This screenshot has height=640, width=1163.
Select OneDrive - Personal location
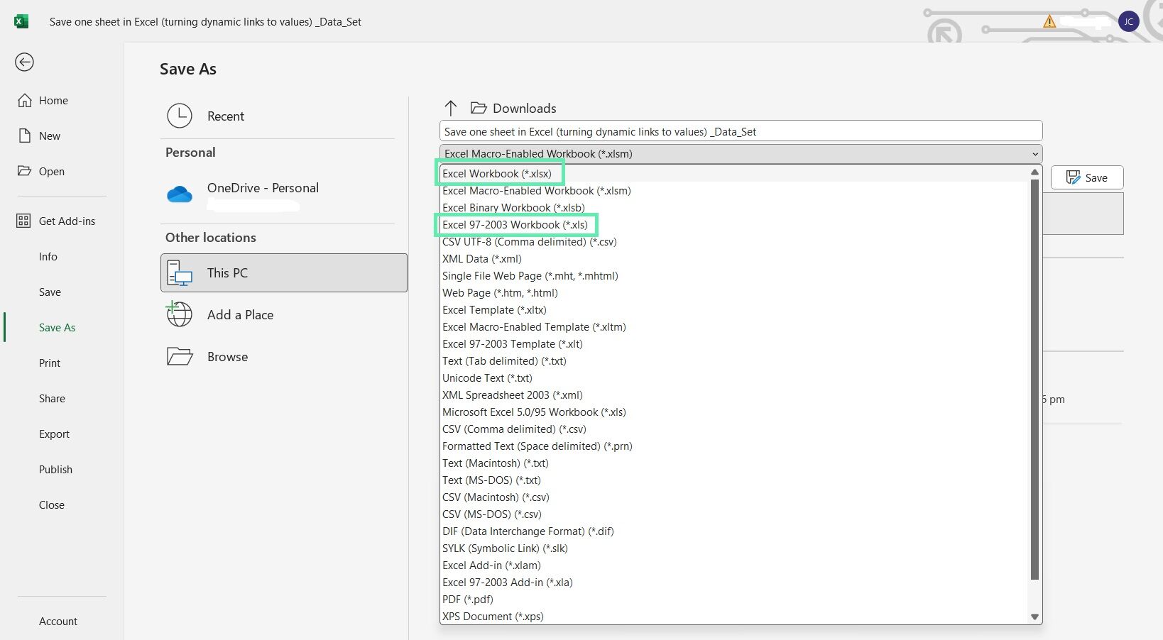click(x=284, y=194)
